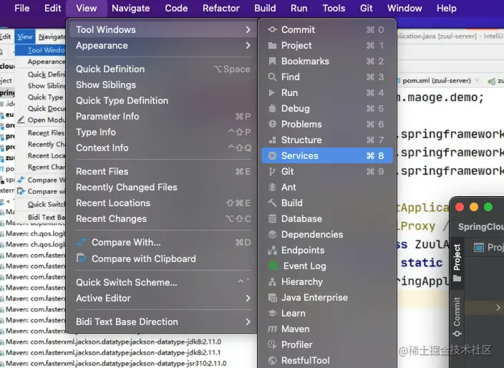Viewport: 504px width, 368px height.
Task: Click the Build hammer icon
Action: 272,203
